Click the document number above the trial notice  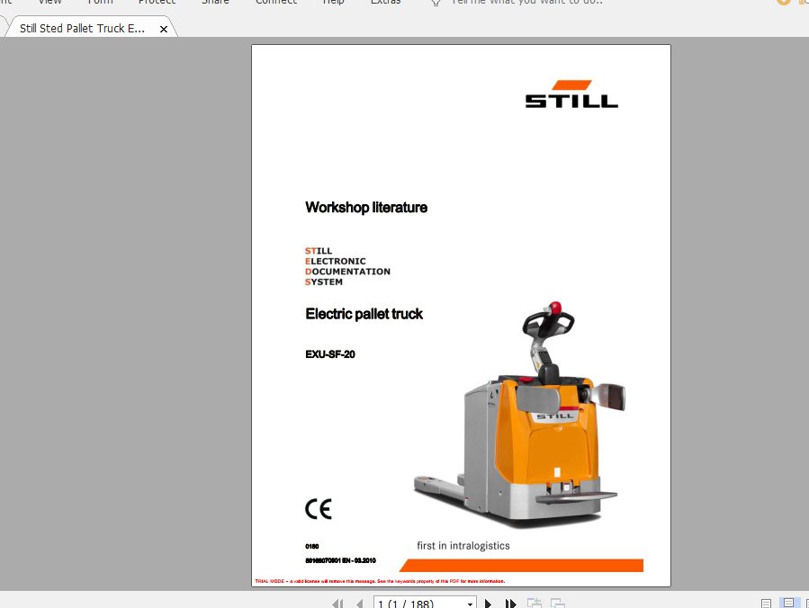click(340, 560)
